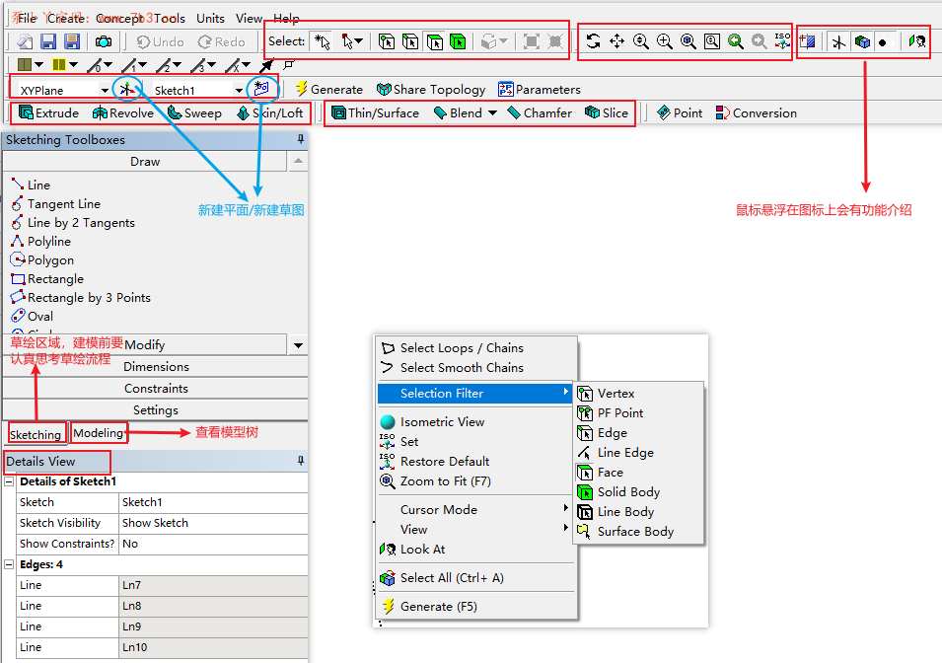Click the New Plane icon beside XYPlane
This screenshot has height=663, width=942.
coord(126,90)
